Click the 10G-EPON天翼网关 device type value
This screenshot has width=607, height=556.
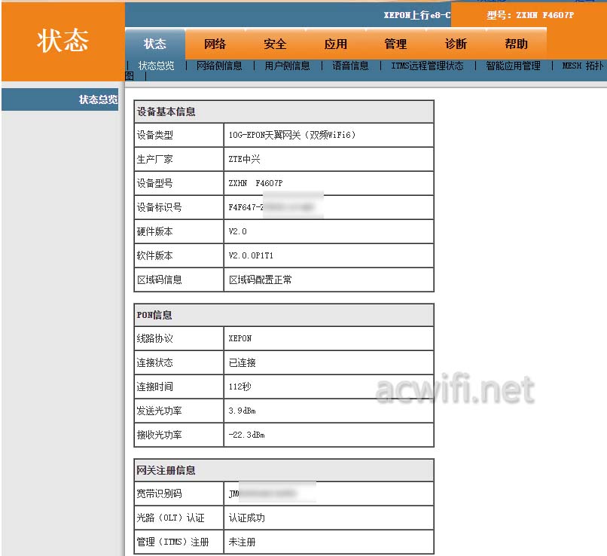pos(292,135)
